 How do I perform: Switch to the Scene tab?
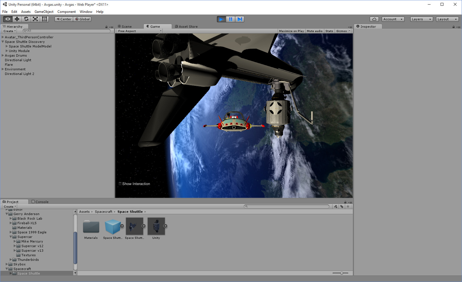(x=125, y=27)
